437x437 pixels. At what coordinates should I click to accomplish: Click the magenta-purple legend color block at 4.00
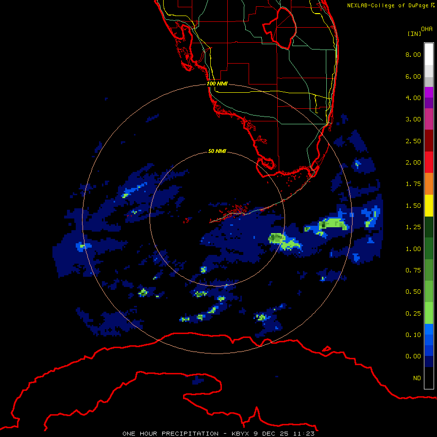coord(429,93)
